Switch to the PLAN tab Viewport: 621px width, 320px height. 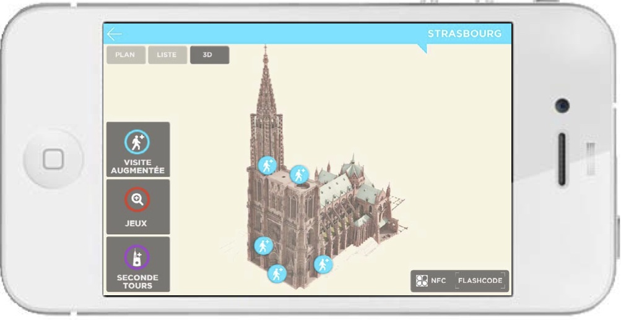click(126, 55)
